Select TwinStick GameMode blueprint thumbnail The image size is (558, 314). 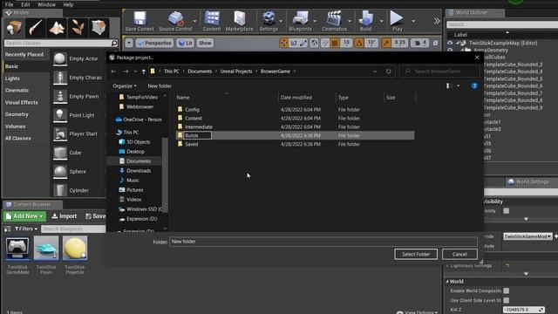pyautogui.click(x=17, y=248)
